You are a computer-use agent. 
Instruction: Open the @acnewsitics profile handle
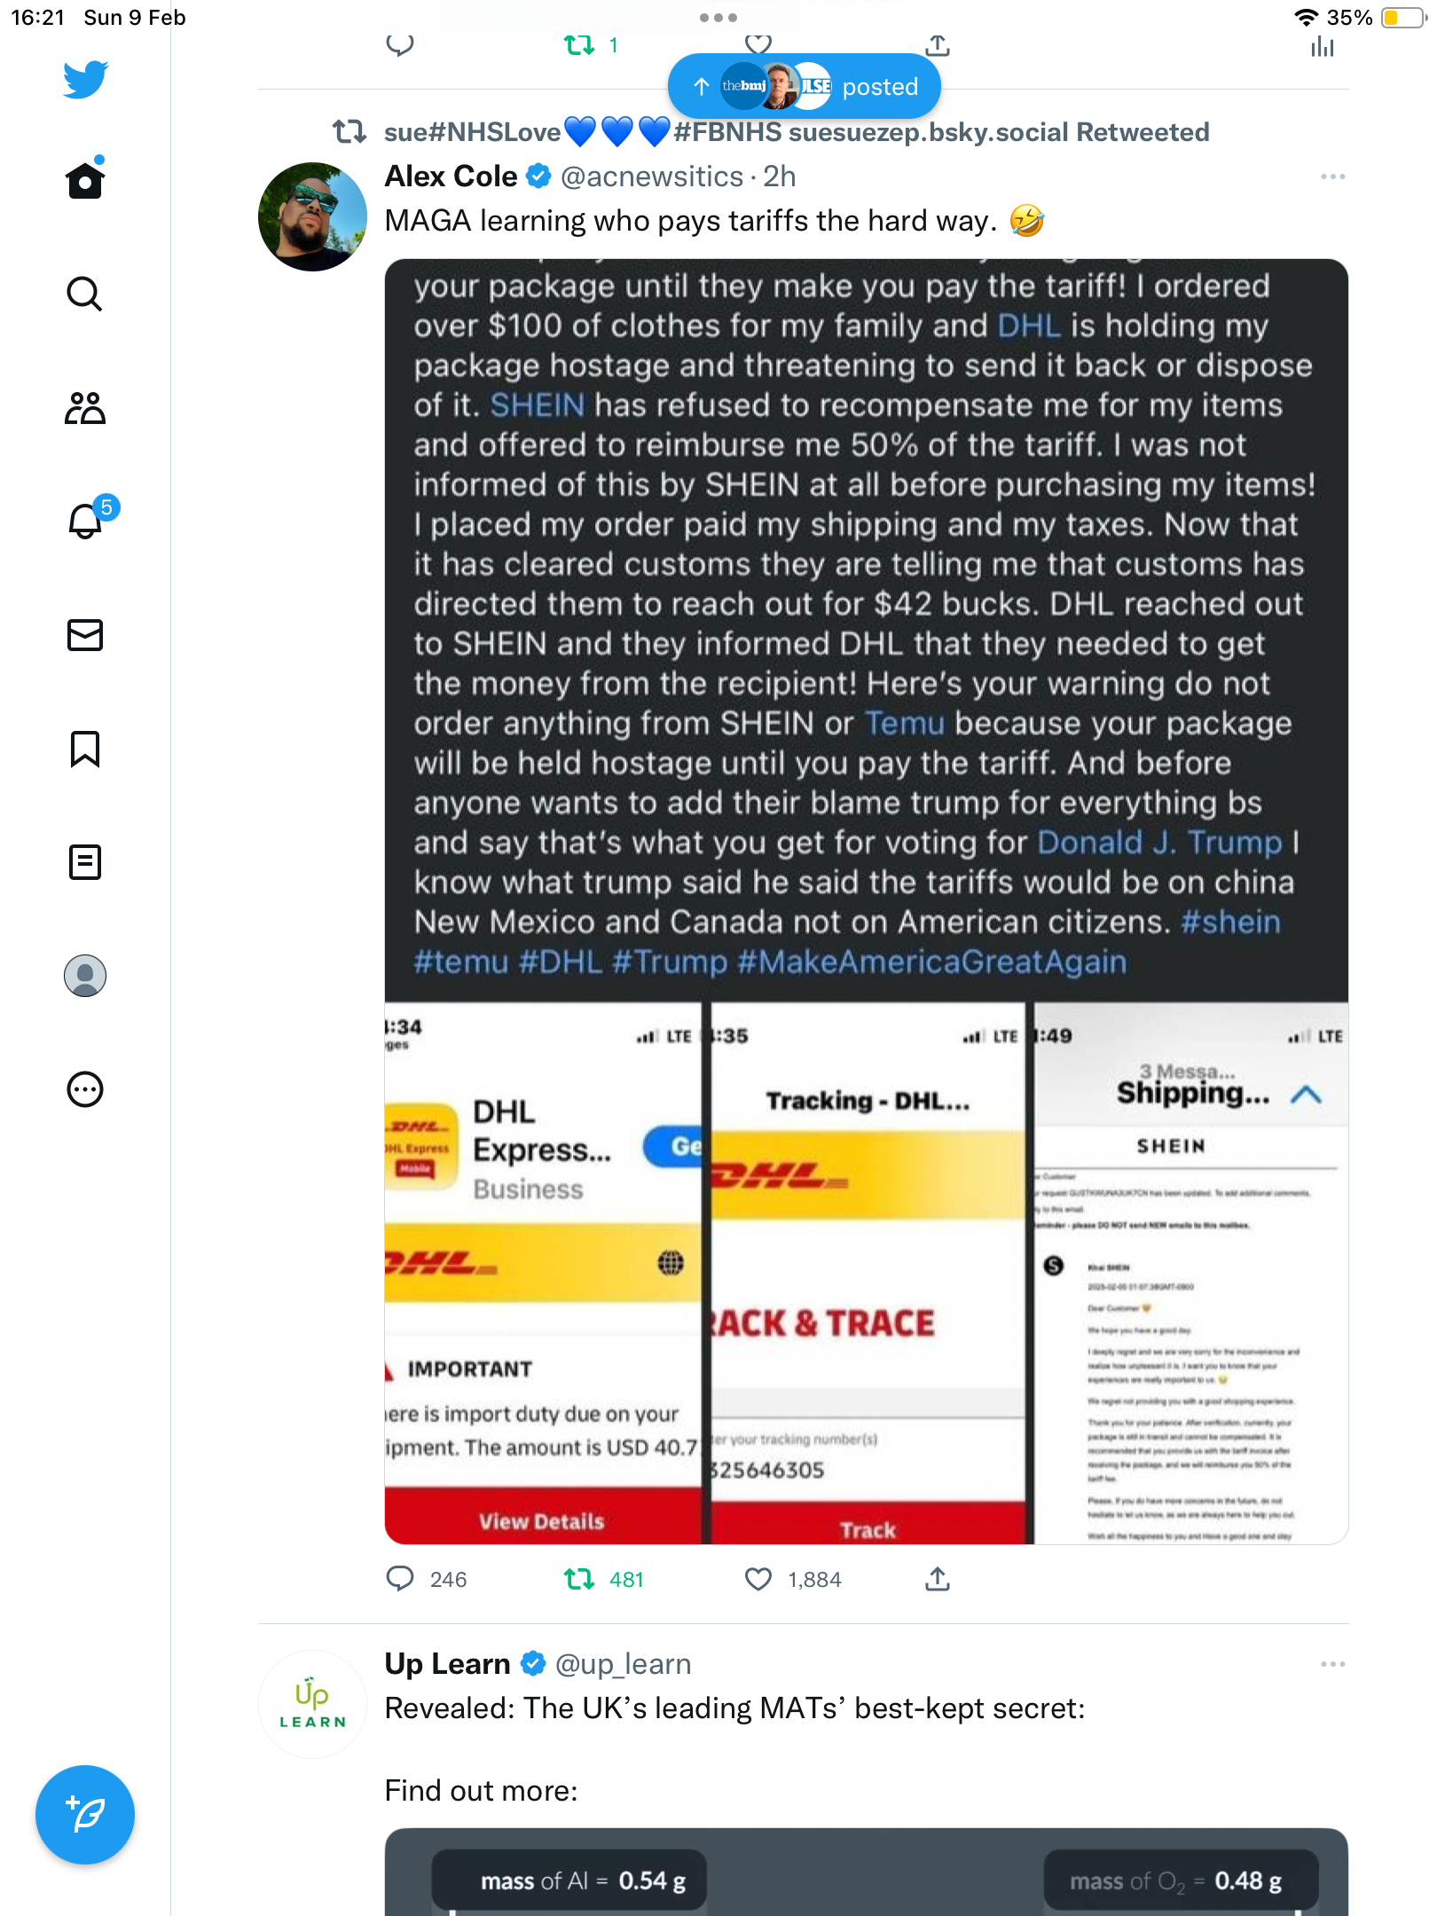[x=652, y=177]
